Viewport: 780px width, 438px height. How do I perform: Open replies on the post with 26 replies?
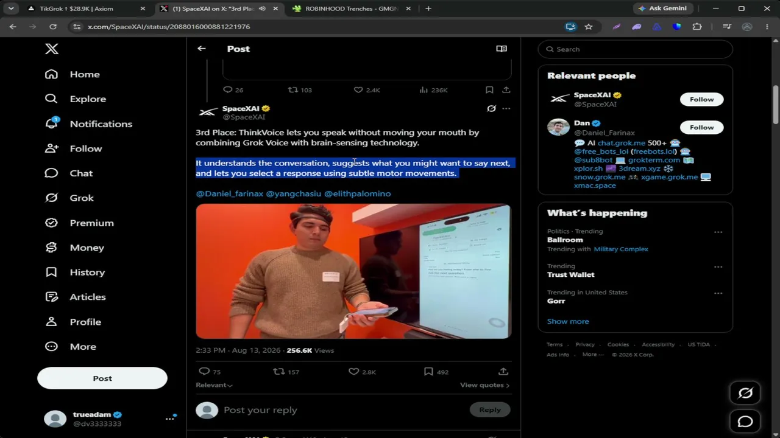click(x=233, y=90)
